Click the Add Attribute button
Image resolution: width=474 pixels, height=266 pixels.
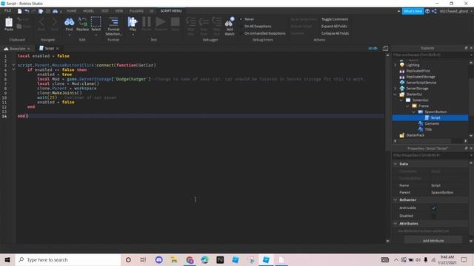(x=433, y=241)
